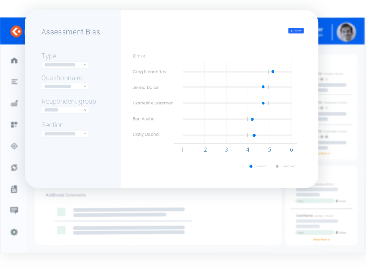Open the comments chat icon in the sidebar
This screenshot has width=366, height=275.
tap(14, 210)
